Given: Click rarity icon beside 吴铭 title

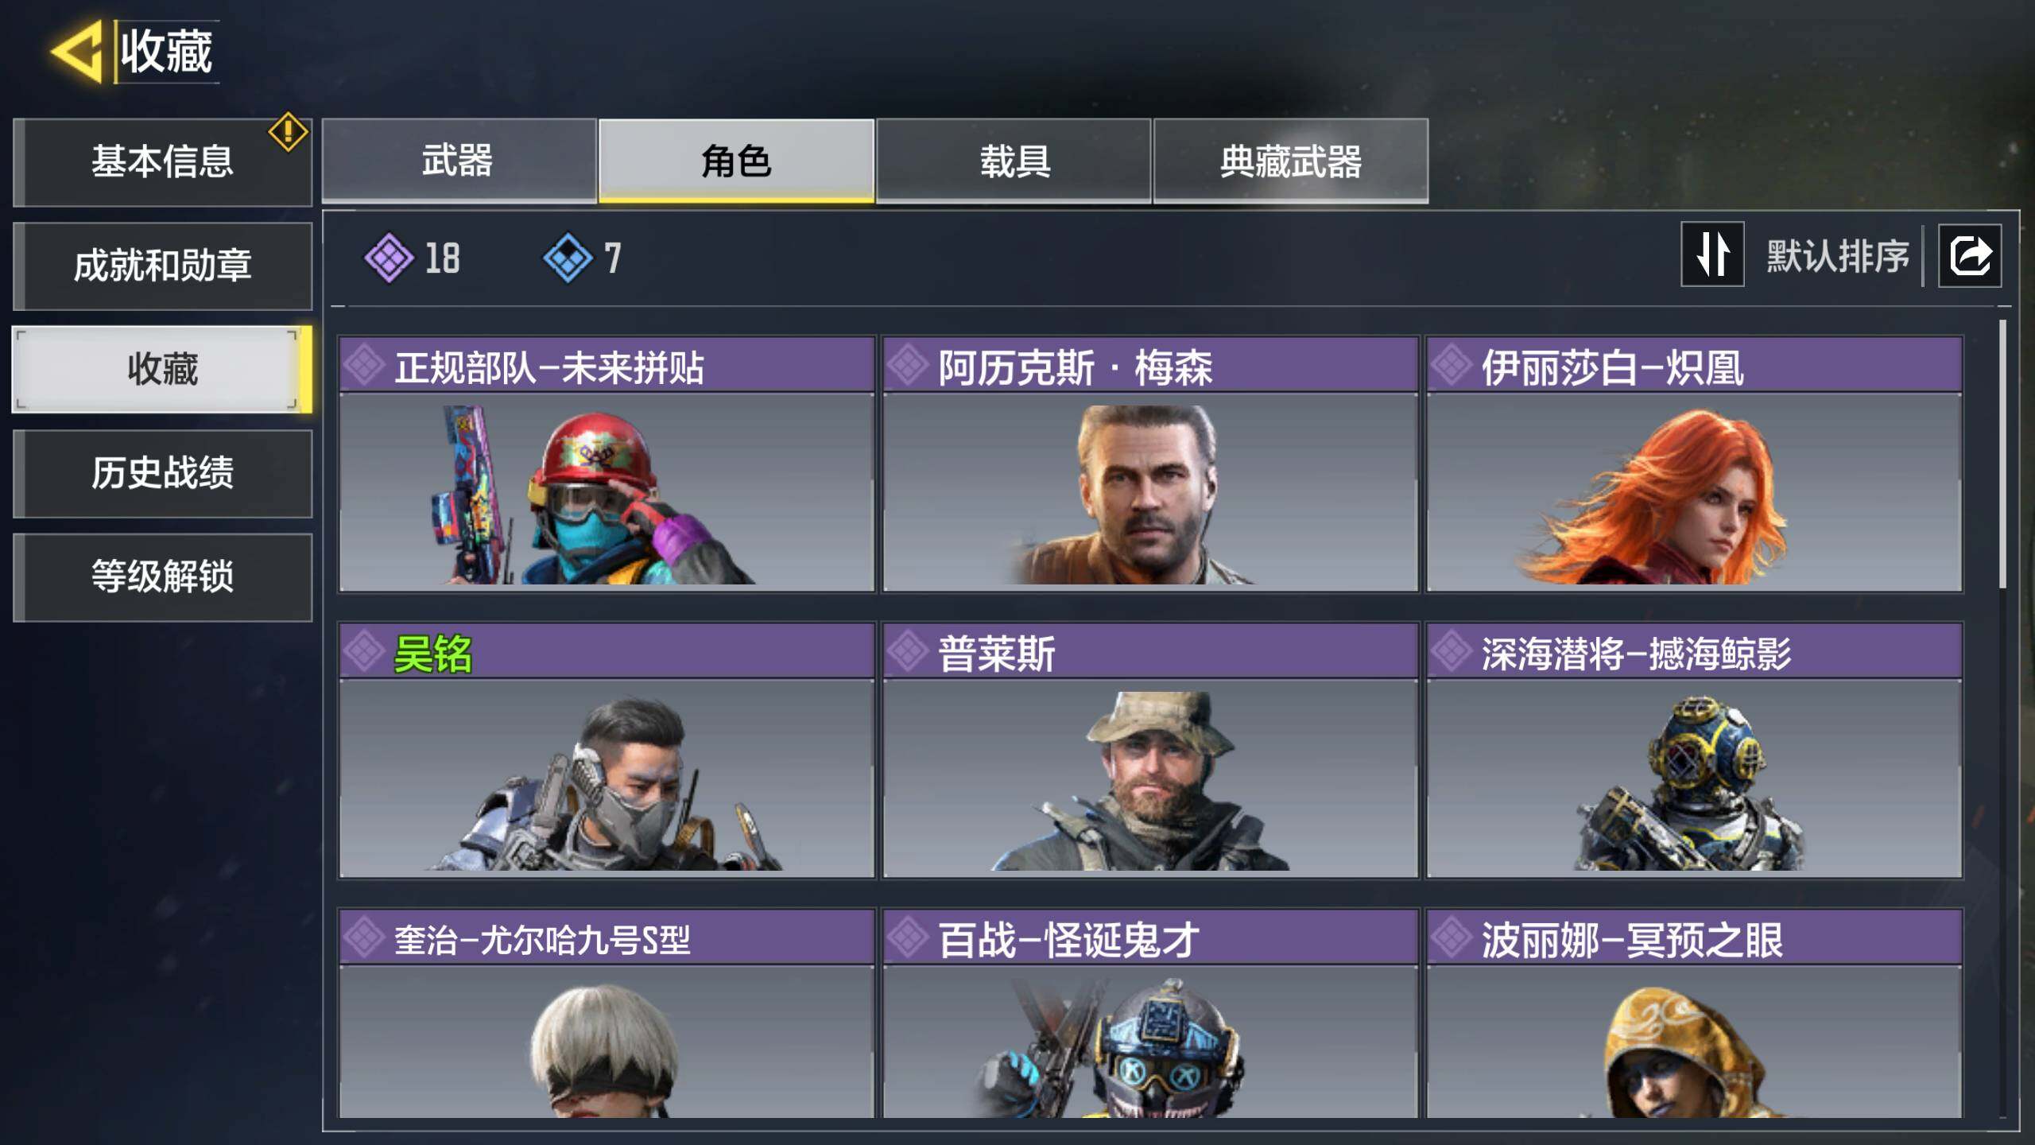Looking at the screenshot, I should pos(365,651).
